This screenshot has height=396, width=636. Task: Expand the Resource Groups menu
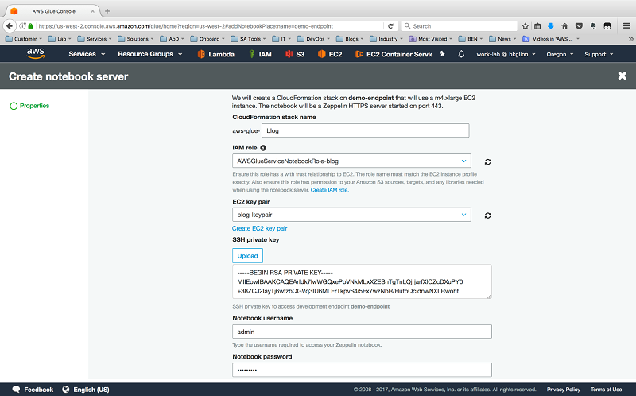click(x=150, y=54)
